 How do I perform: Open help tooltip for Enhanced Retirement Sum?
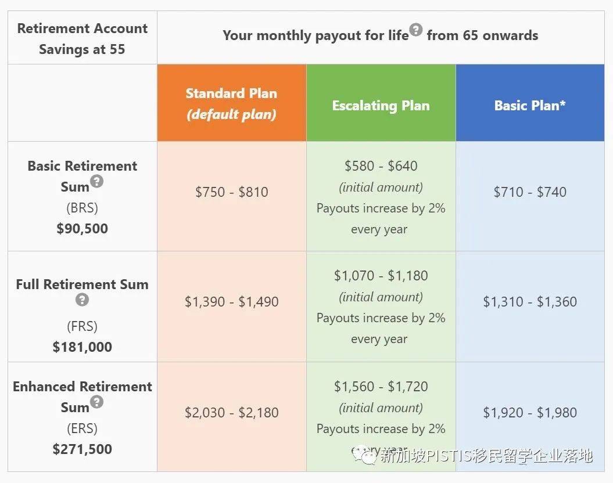[97, 402]
